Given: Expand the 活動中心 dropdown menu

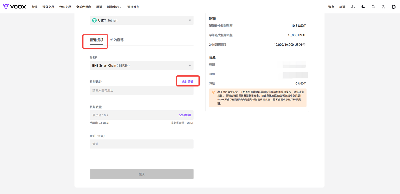Looking at the screenshot, I should tap(114, 7).
